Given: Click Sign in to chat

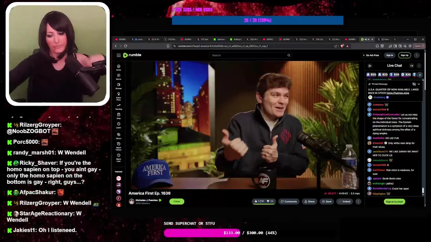Looking at the screenshot, I should tap(394, 202).
